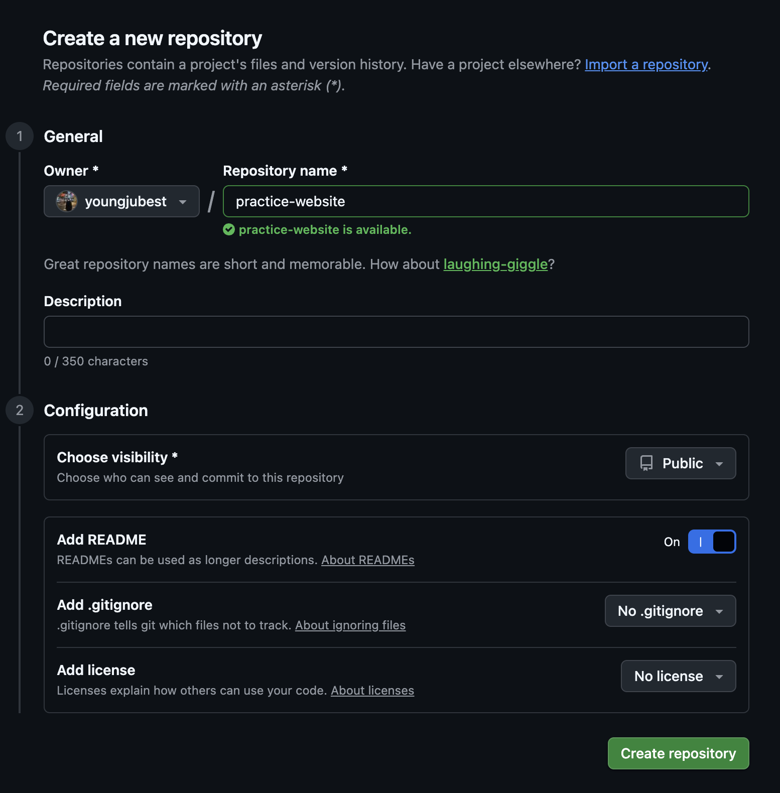The width and height of the screenshot is (780, 793).
Task: Click the Create repository button
Action: point(678,753)
